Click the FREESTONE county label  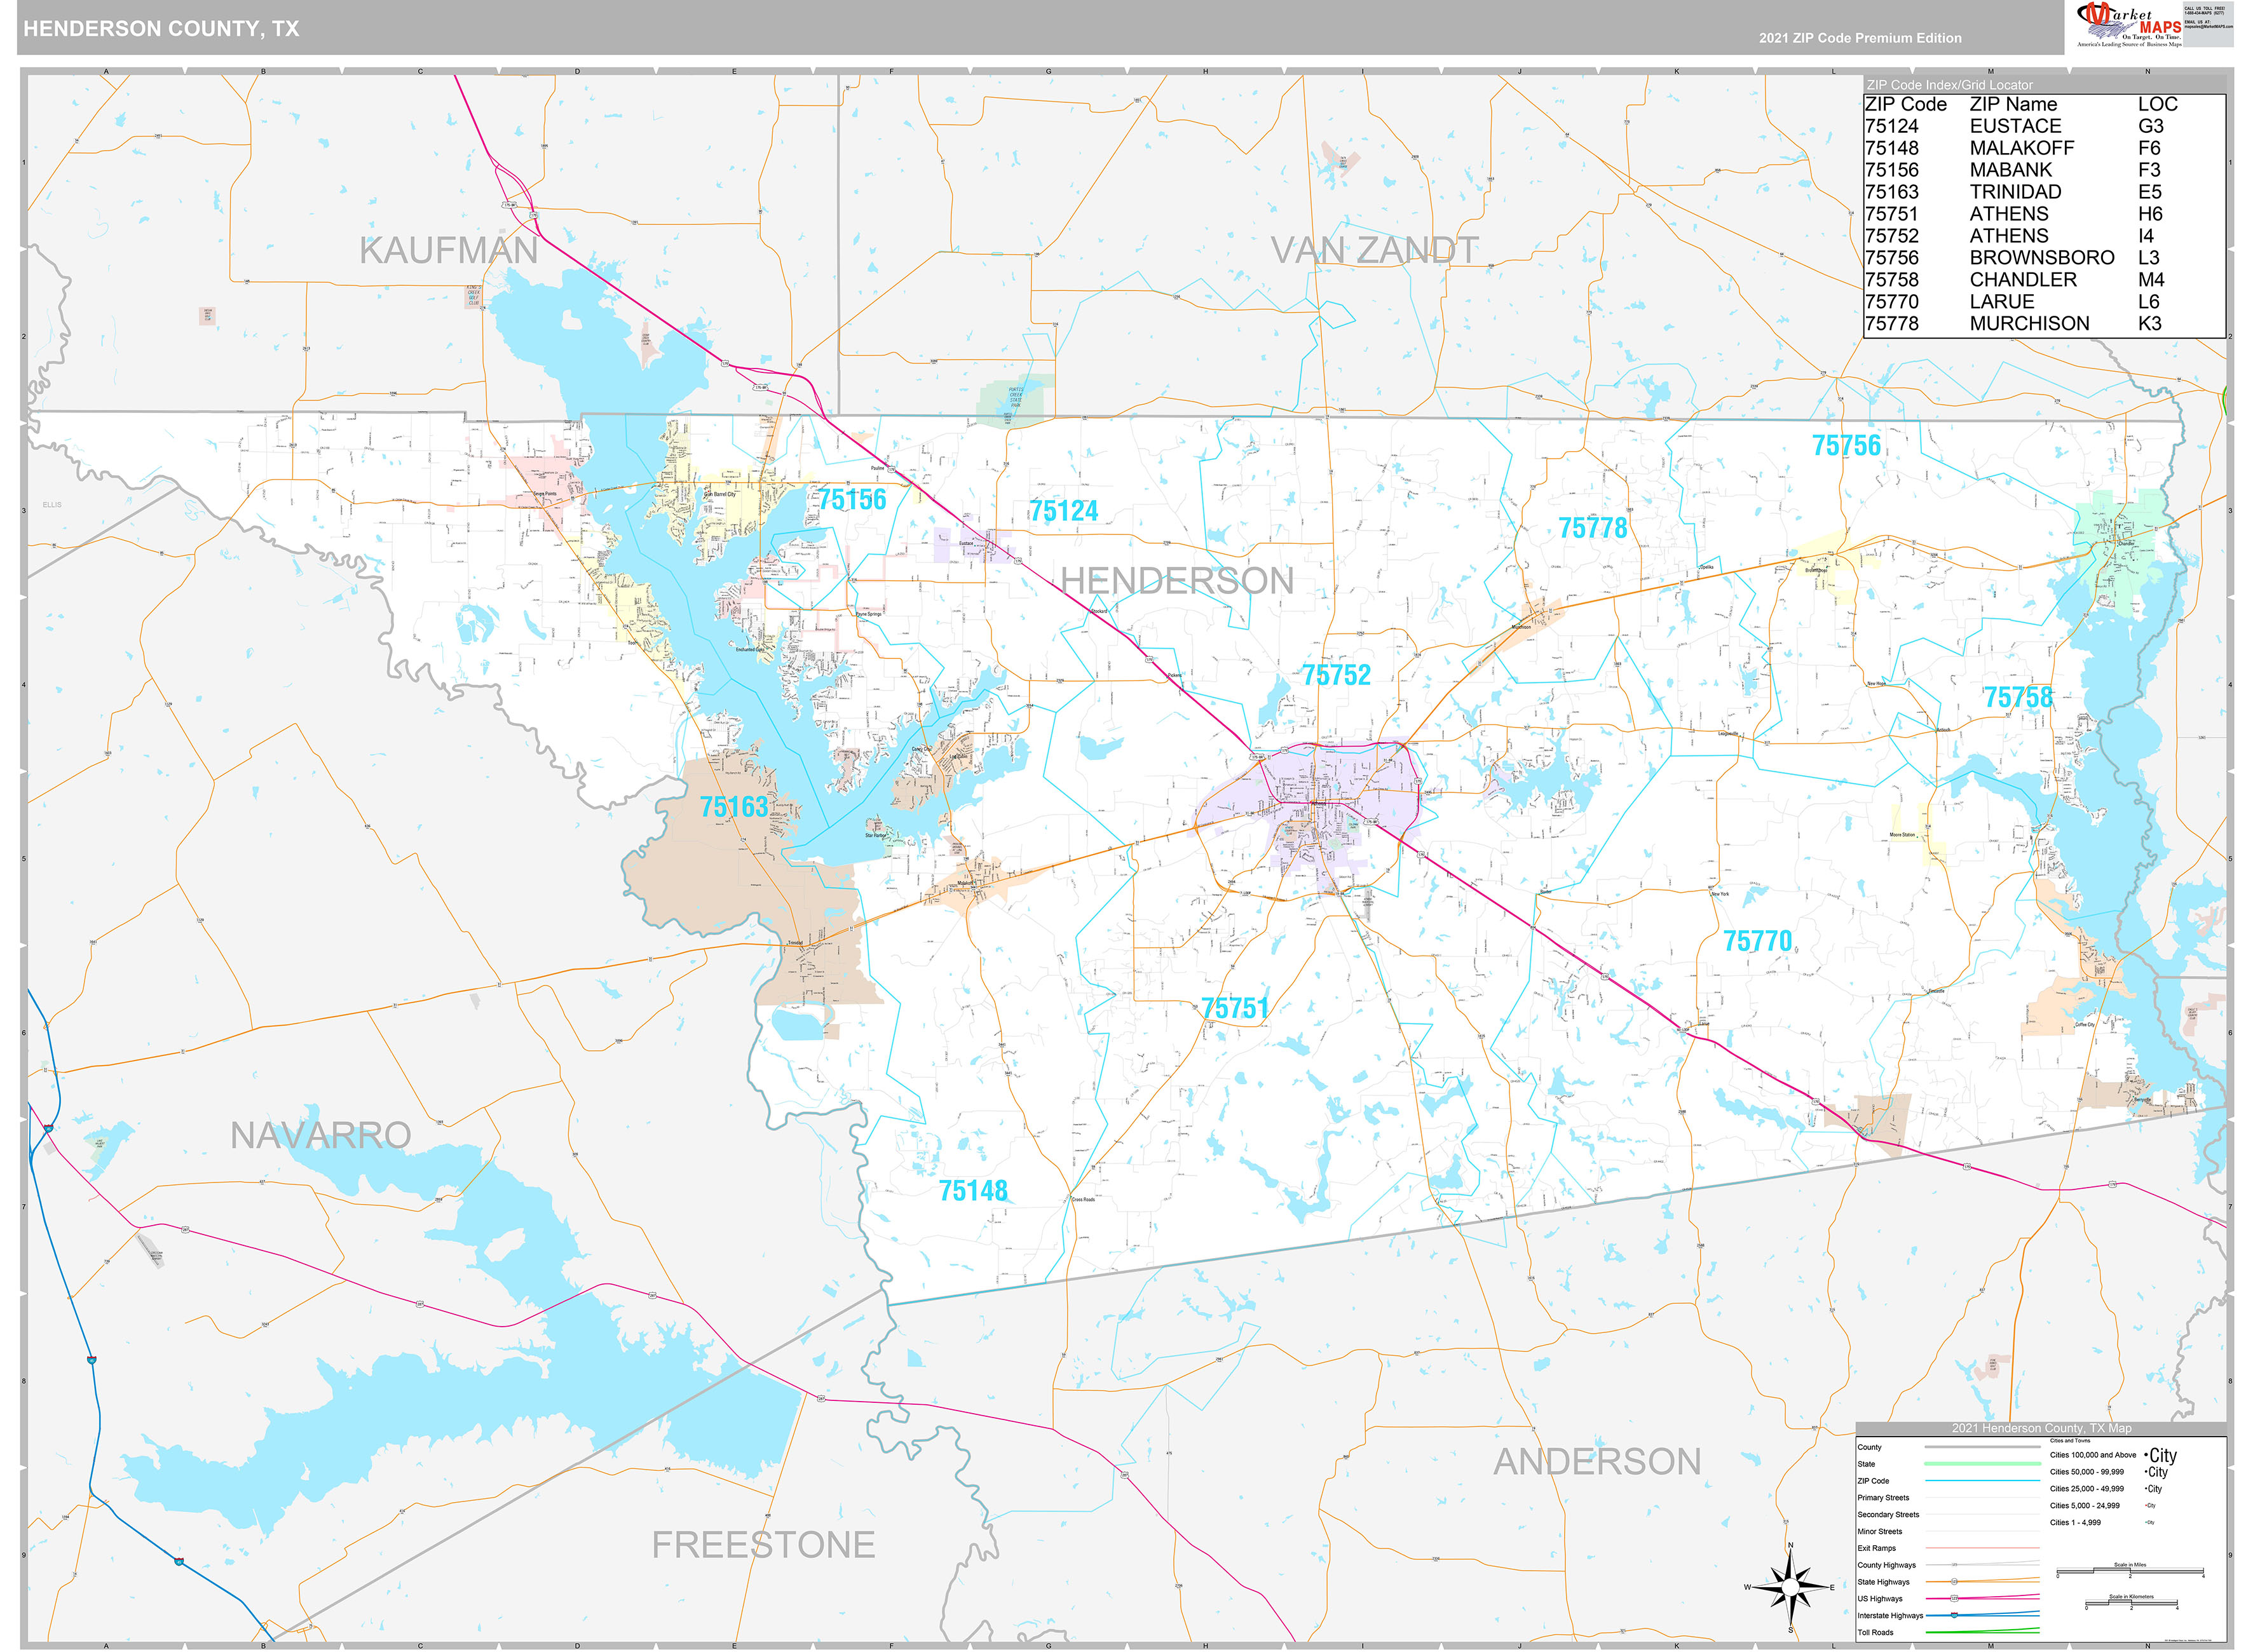(763, 1545)
